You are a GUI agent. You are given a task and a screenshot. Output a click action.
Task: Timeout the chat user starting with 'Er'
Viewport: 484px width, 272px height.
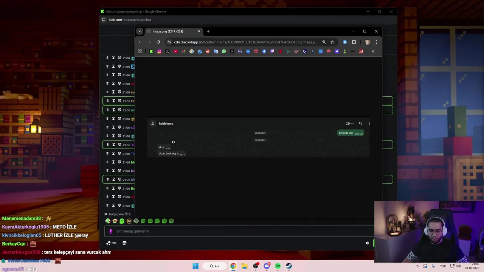(113, 101)
